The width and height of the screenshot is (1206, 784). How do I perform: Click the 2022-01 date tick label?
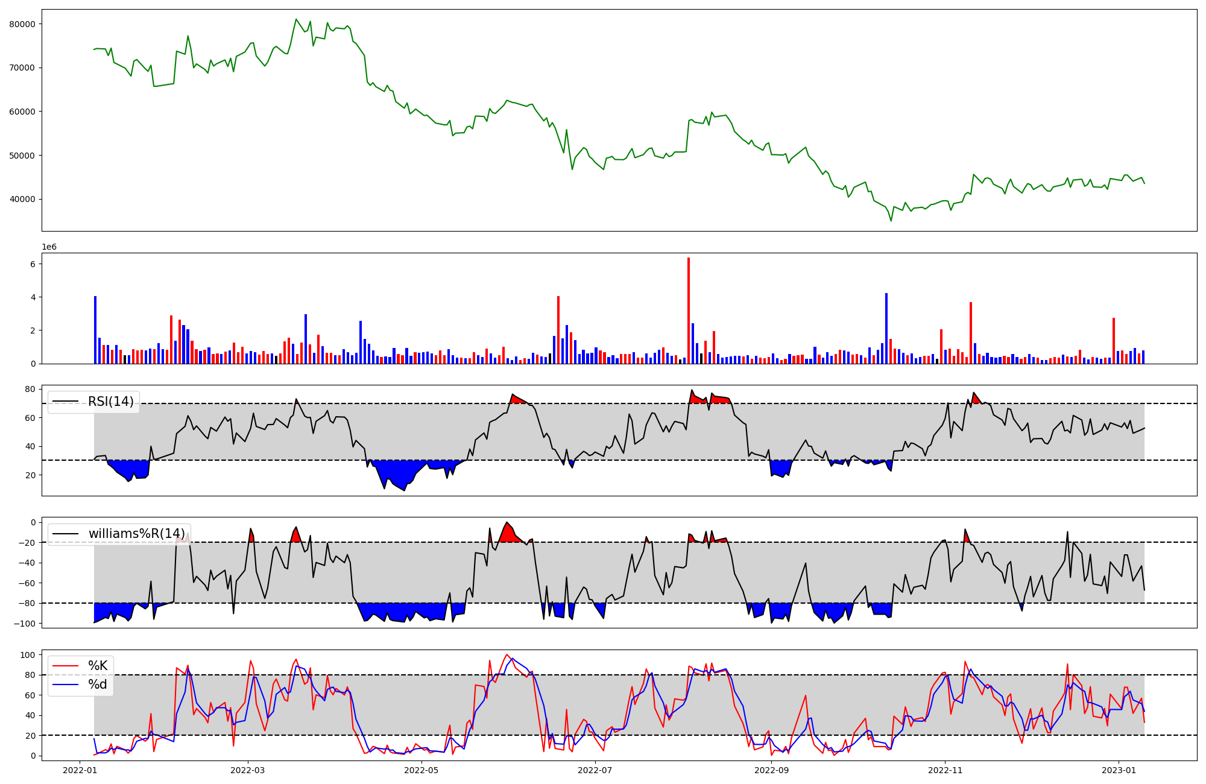pos(80,770)
